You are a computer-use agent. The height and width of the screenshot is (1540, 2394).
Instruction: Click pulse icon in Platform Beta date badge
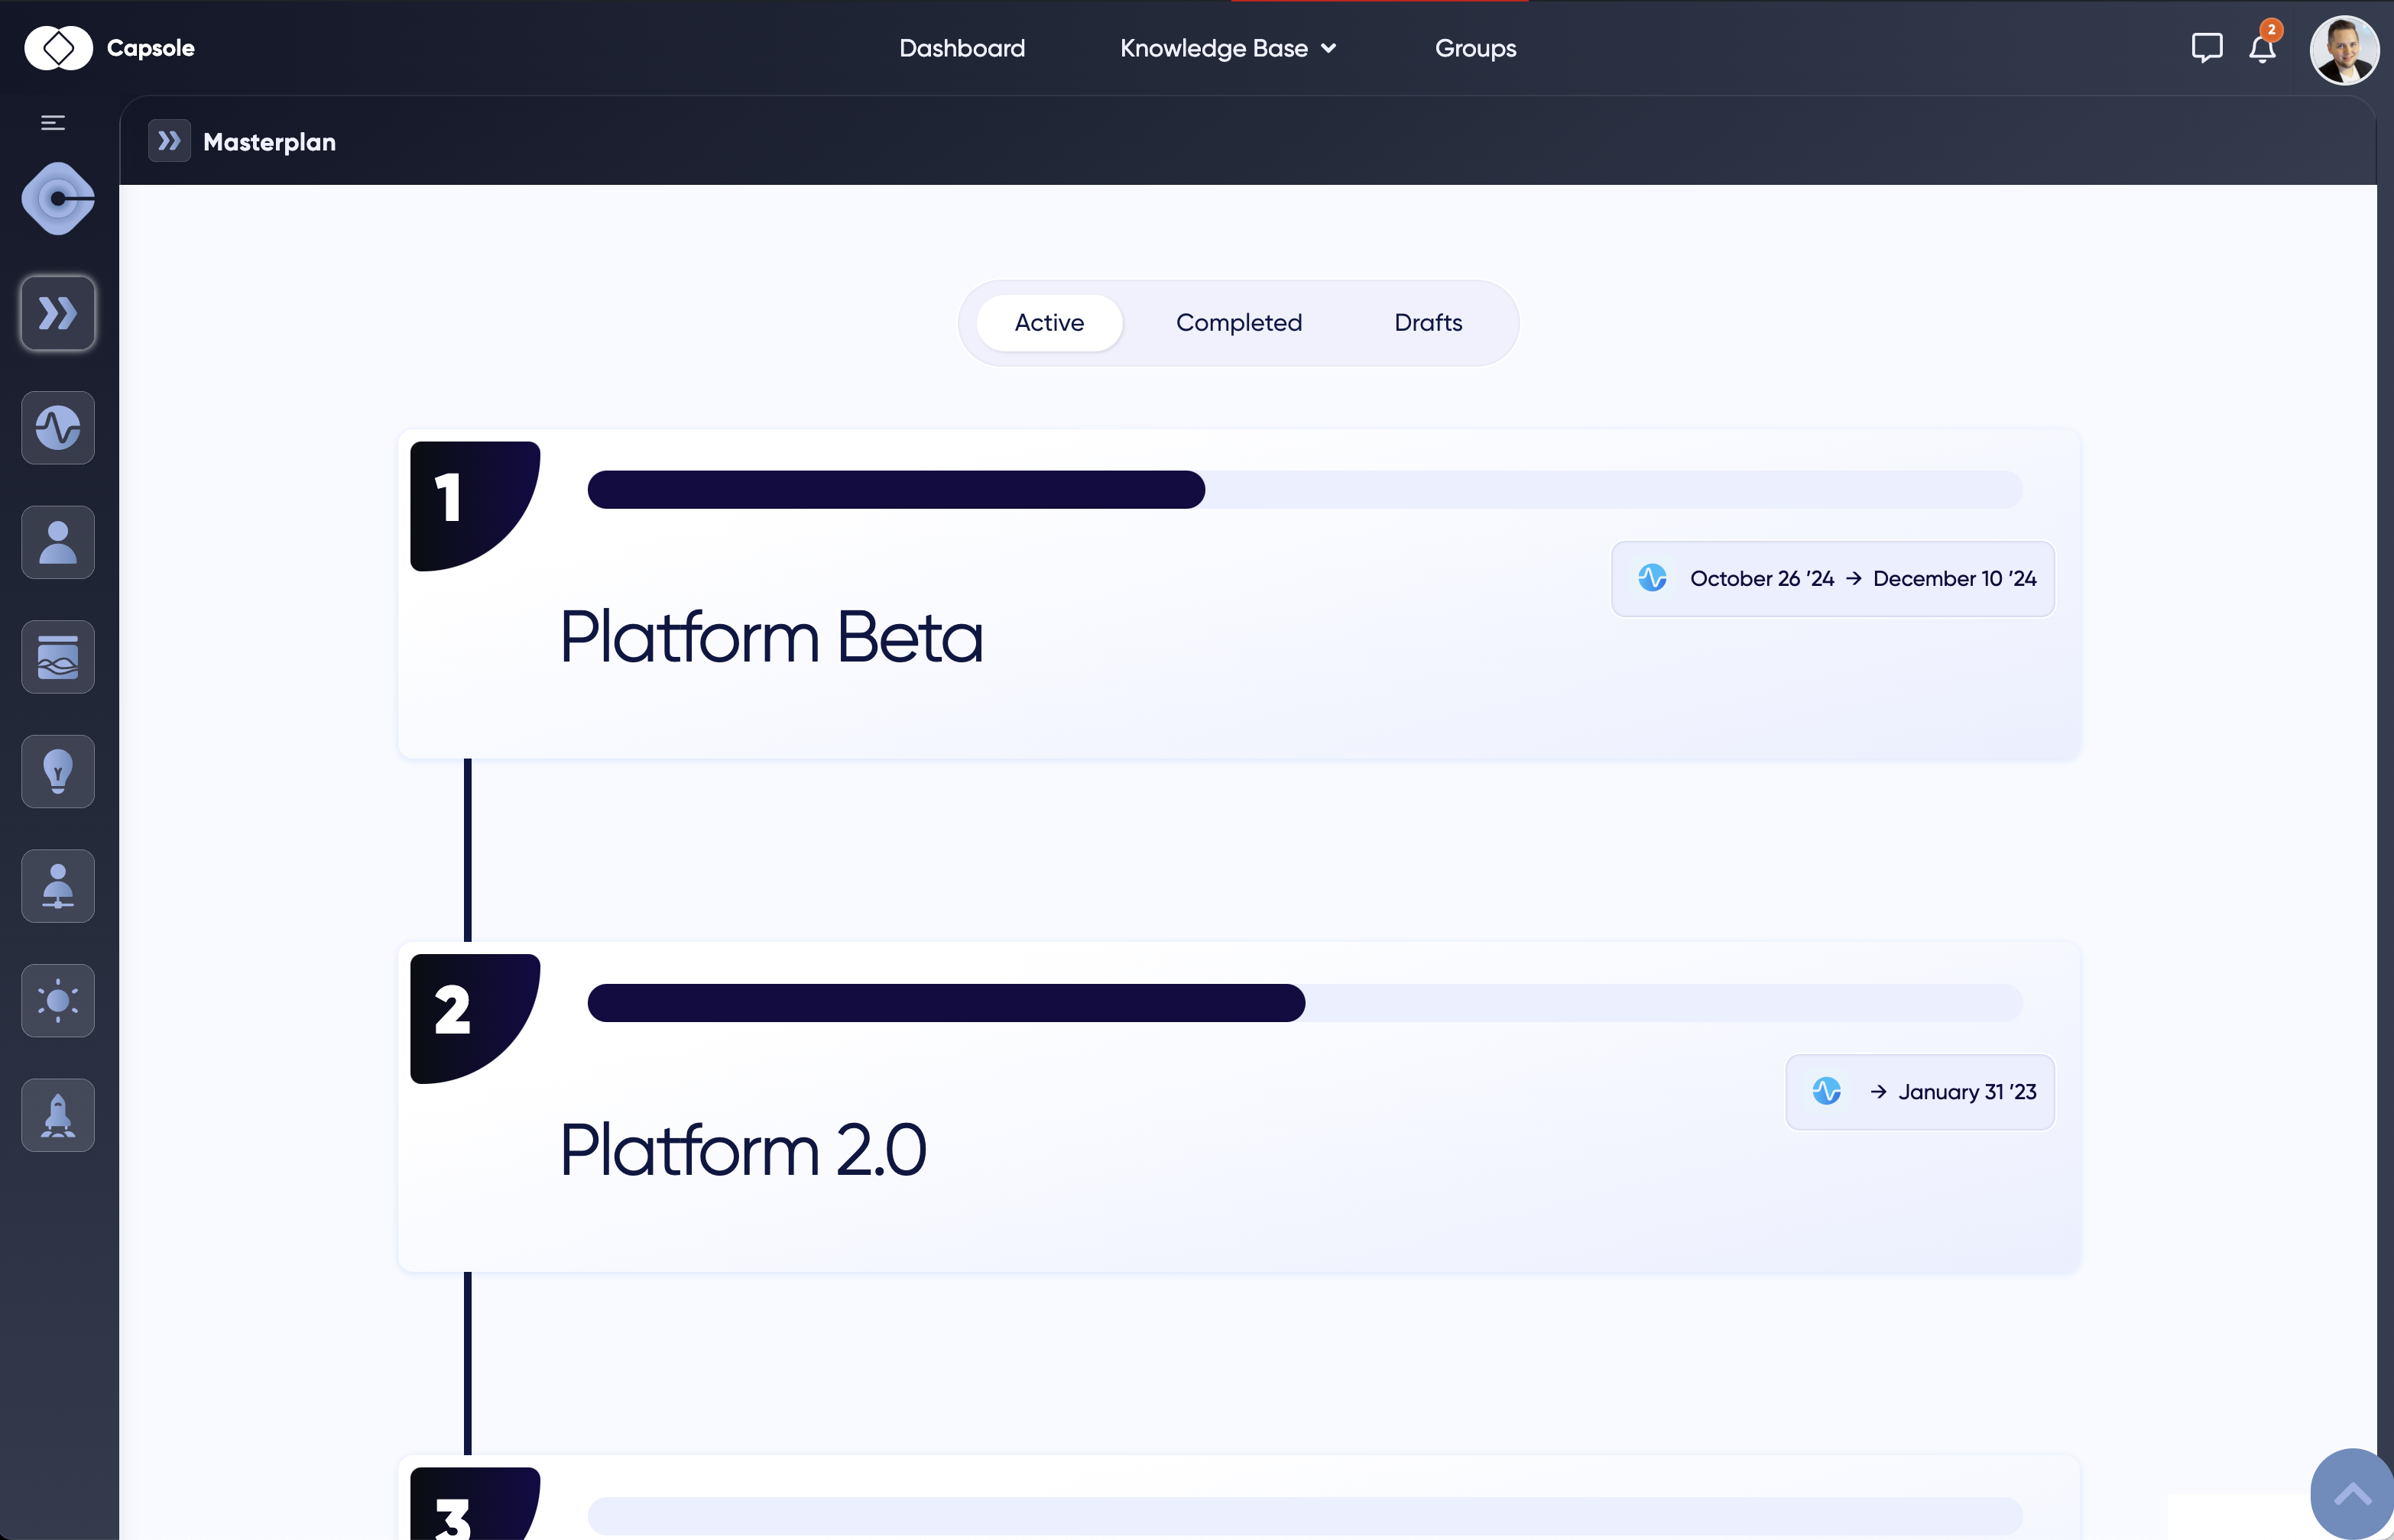point(1652,578)
